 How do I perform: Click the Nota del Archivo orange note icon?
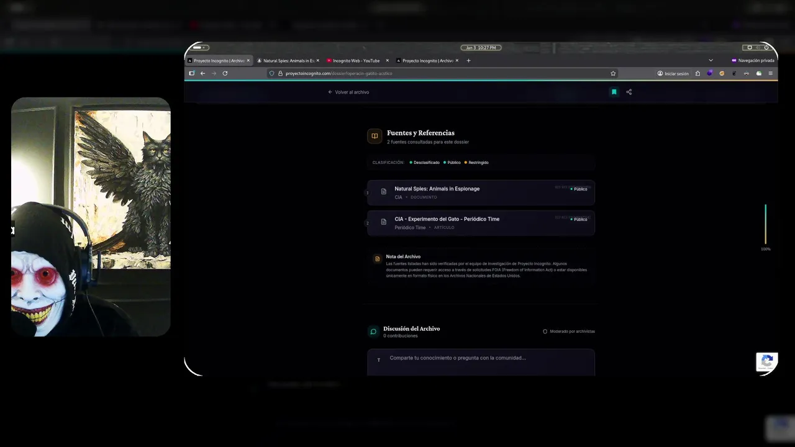[377, 259]
